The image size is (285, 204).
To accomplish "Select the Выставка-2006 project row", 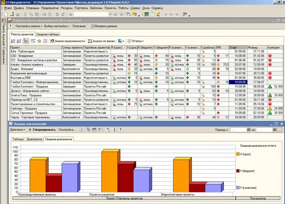I will 146,78.
